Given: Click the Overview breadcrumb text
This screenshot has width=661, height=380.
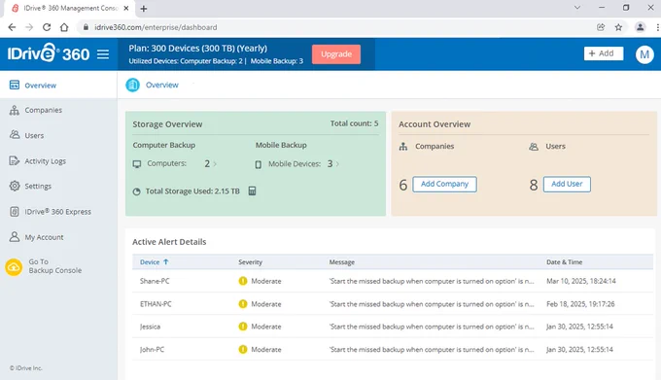Looking at the screenshot, I should [162, 85].
